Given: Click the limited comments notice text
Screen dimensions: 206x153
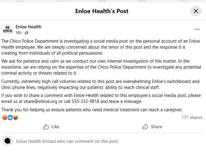Looking at the screenshot, I should [67, 141].
